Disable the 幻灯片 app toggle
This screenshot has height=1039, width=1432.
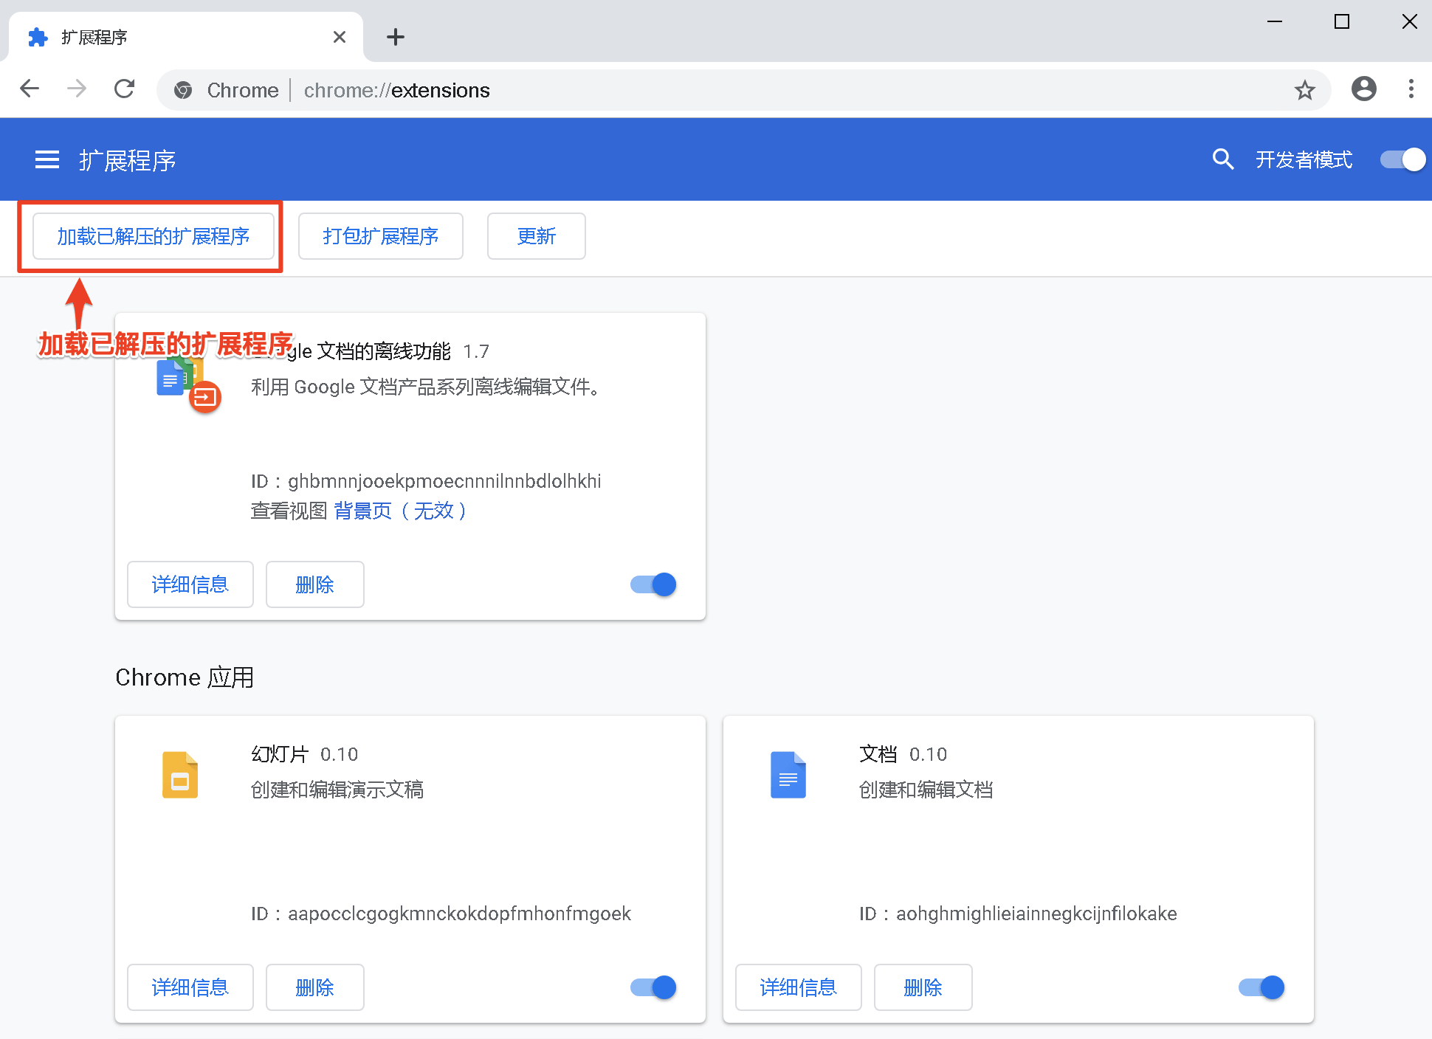point(653,987)
